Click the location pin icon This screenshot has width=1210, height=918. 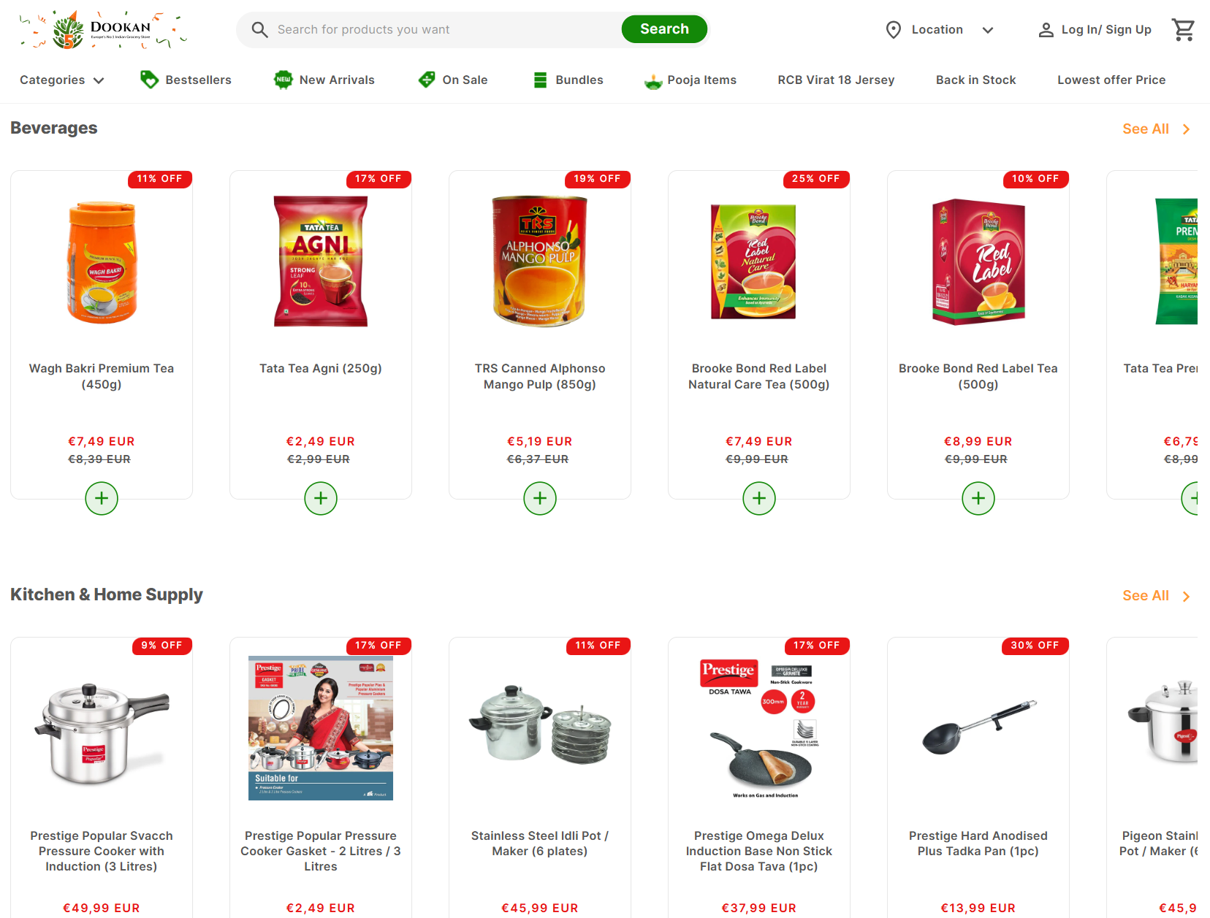click(893, 30)
